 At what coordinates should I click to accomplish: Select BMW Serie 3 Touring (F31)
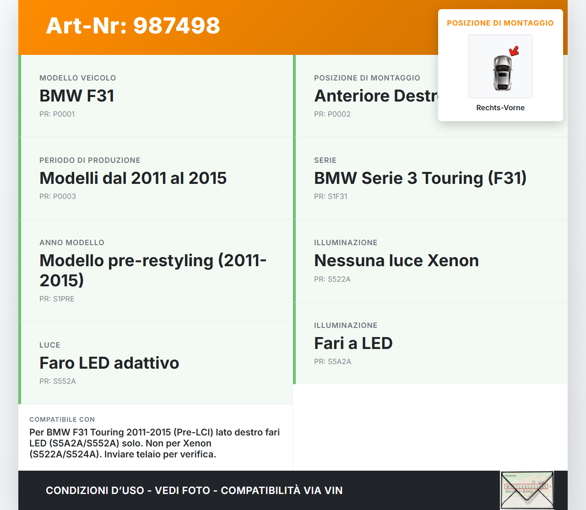420,178
